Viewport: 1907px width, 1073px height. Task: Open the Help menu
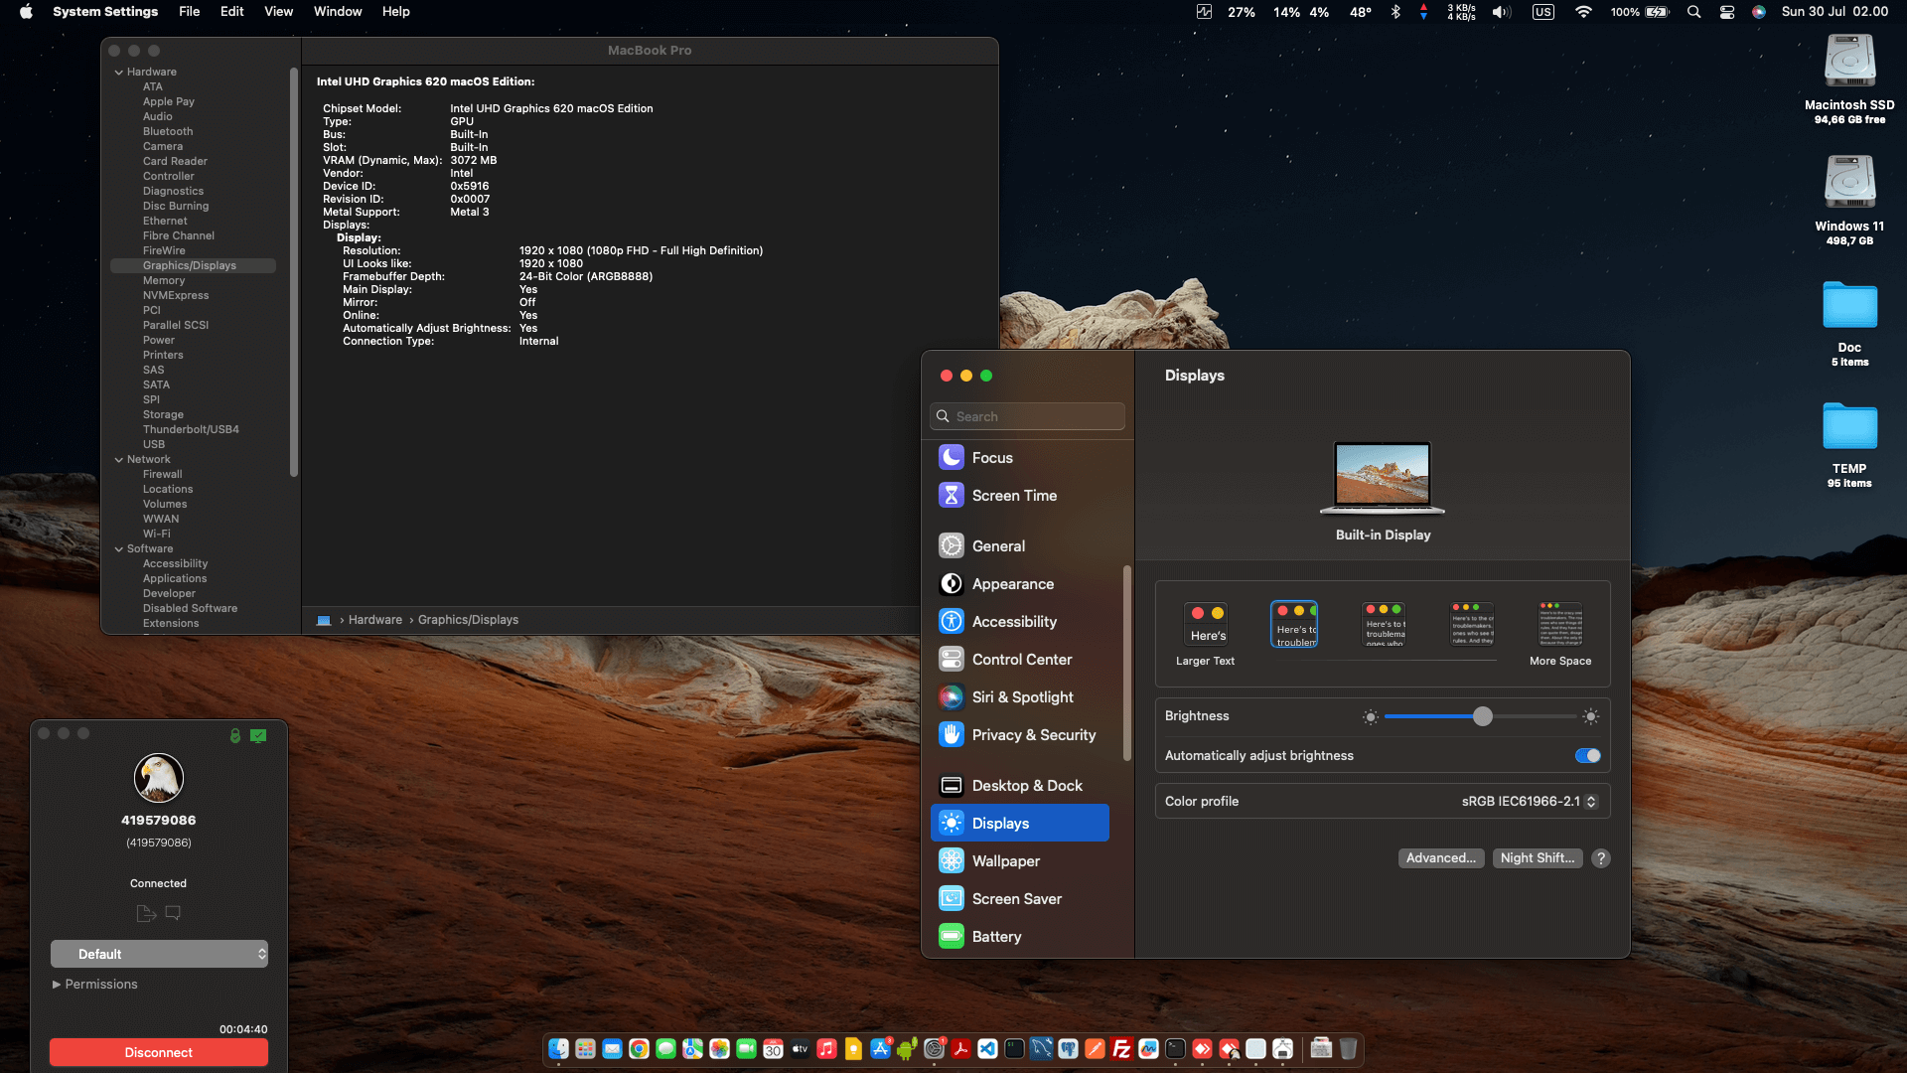tap(395, 12)
